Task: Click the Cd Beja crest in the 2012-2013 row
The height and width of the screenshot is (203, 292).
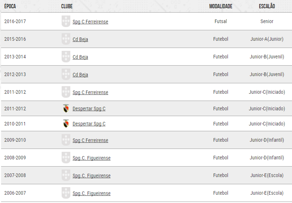Action: tap(66, 74)
